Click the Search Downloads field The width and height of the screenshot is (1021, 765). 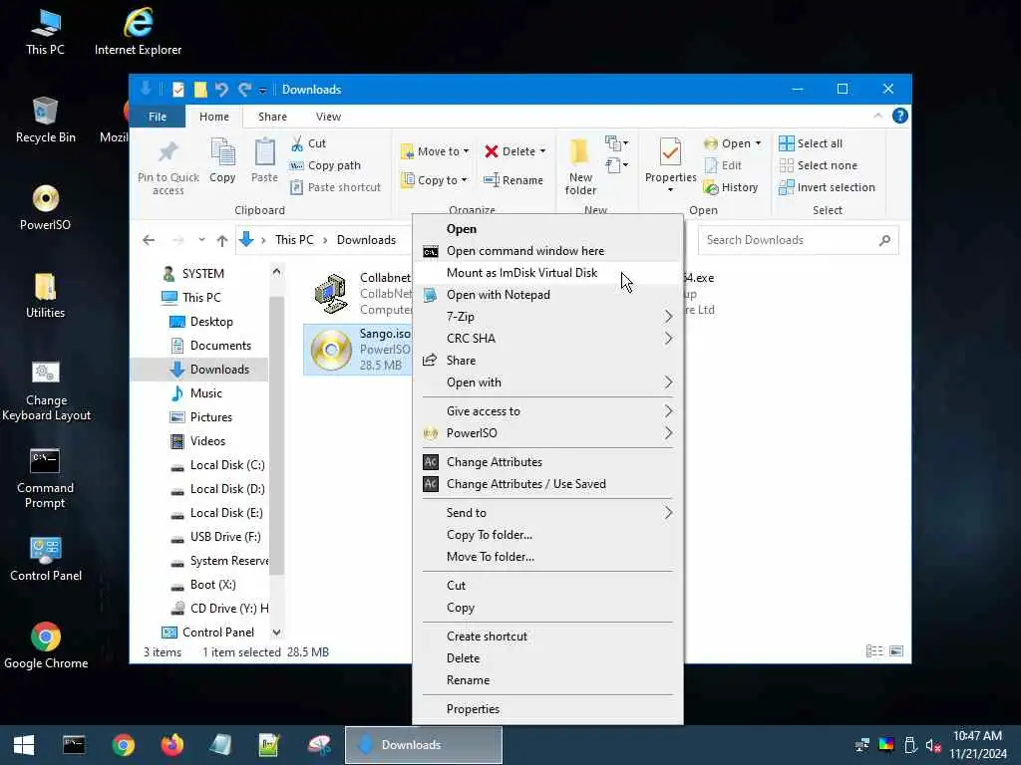click(799, 240)
